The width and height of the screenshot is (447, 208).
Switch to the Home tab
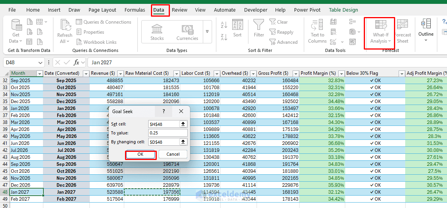coord(33,10)
